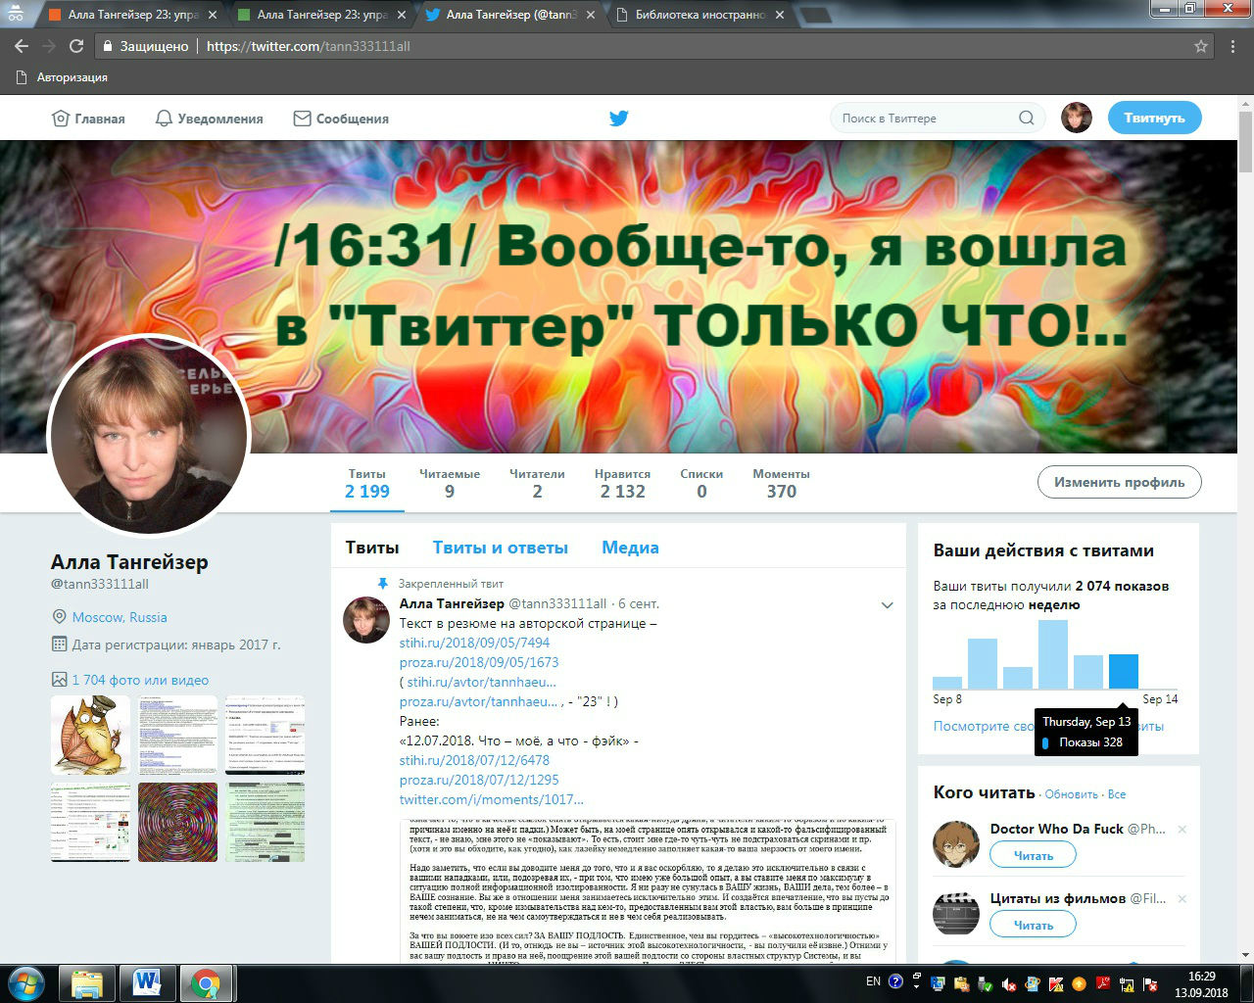The image size is (1254, 1003).
Task: Click the search magnifier icon in Twitter search
Action: [1026, 118]
